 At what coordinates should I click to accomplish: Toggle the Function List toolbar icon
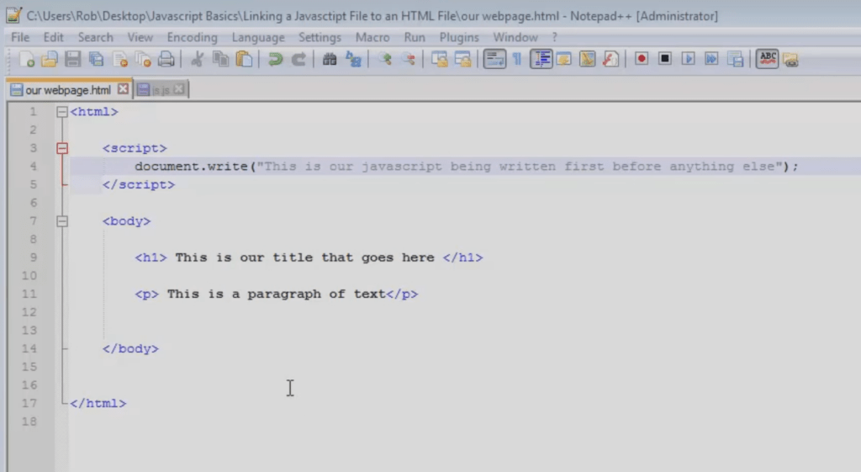(610, 59)
